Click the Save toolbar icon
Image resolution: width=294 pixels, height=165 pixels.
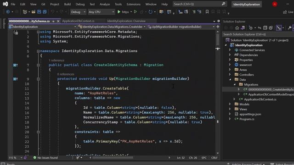[39, 12]
